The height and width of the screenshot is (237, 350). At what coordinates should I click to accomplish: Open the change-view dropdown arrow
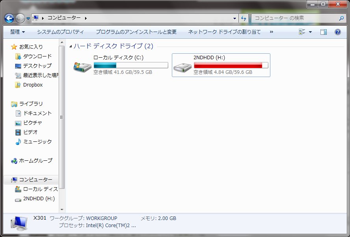tap(311, 32)
